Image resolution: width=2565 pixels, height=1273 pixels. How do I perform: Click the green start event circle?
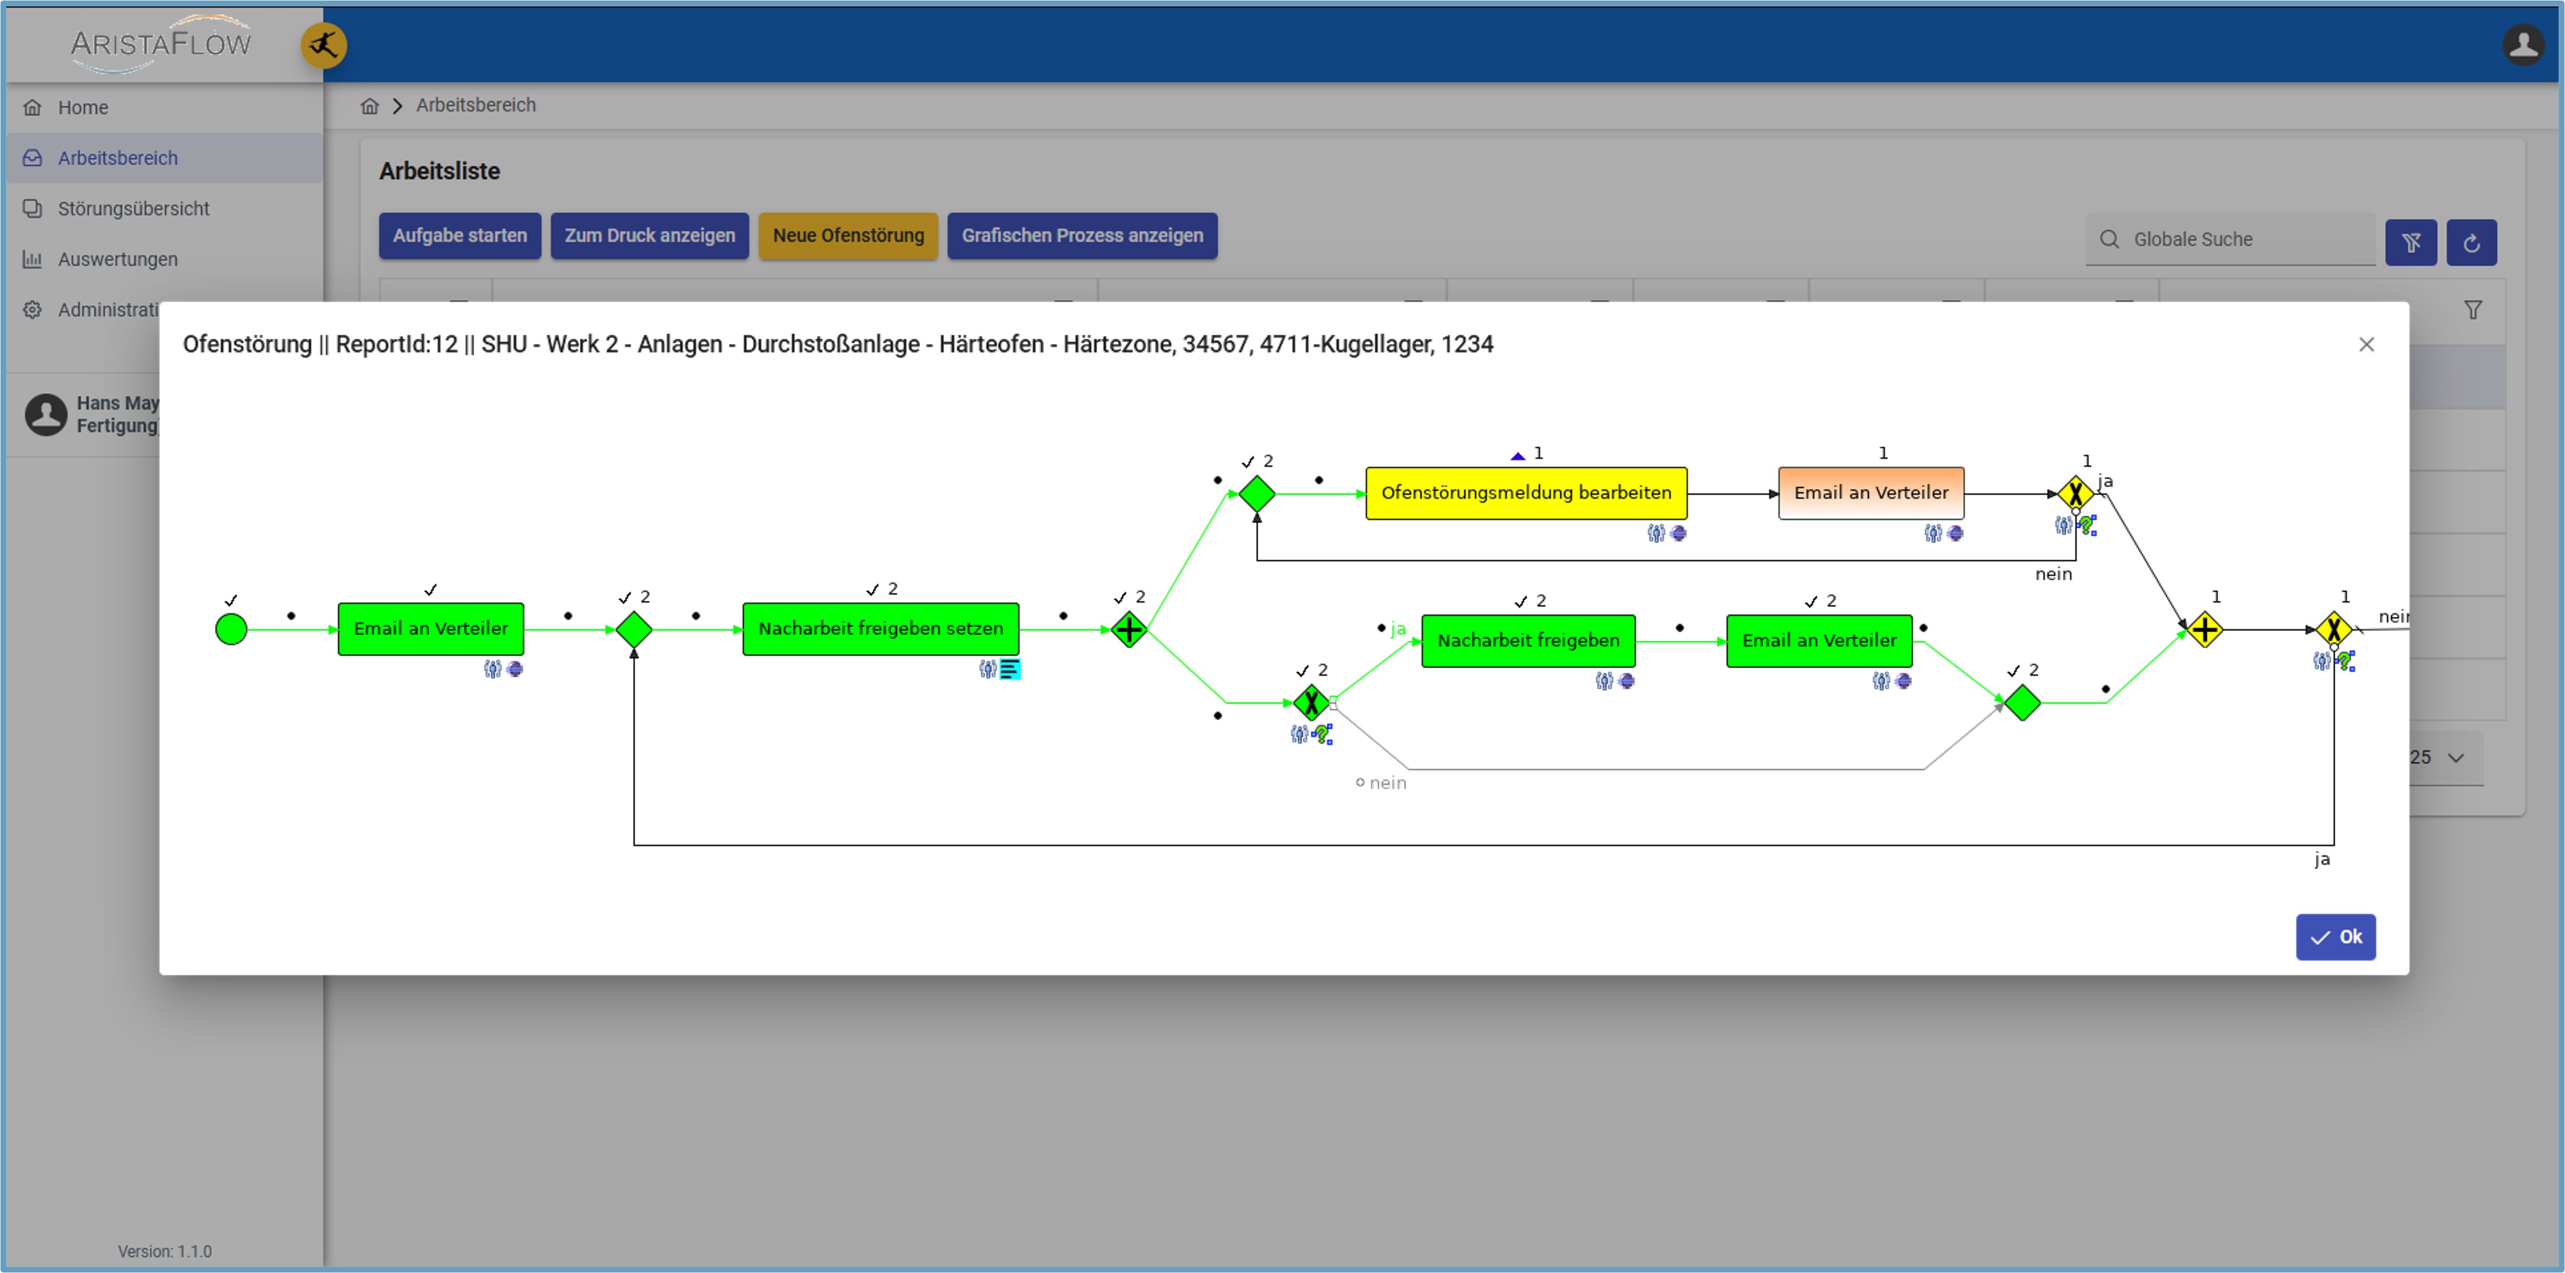[x=231, y=629]
